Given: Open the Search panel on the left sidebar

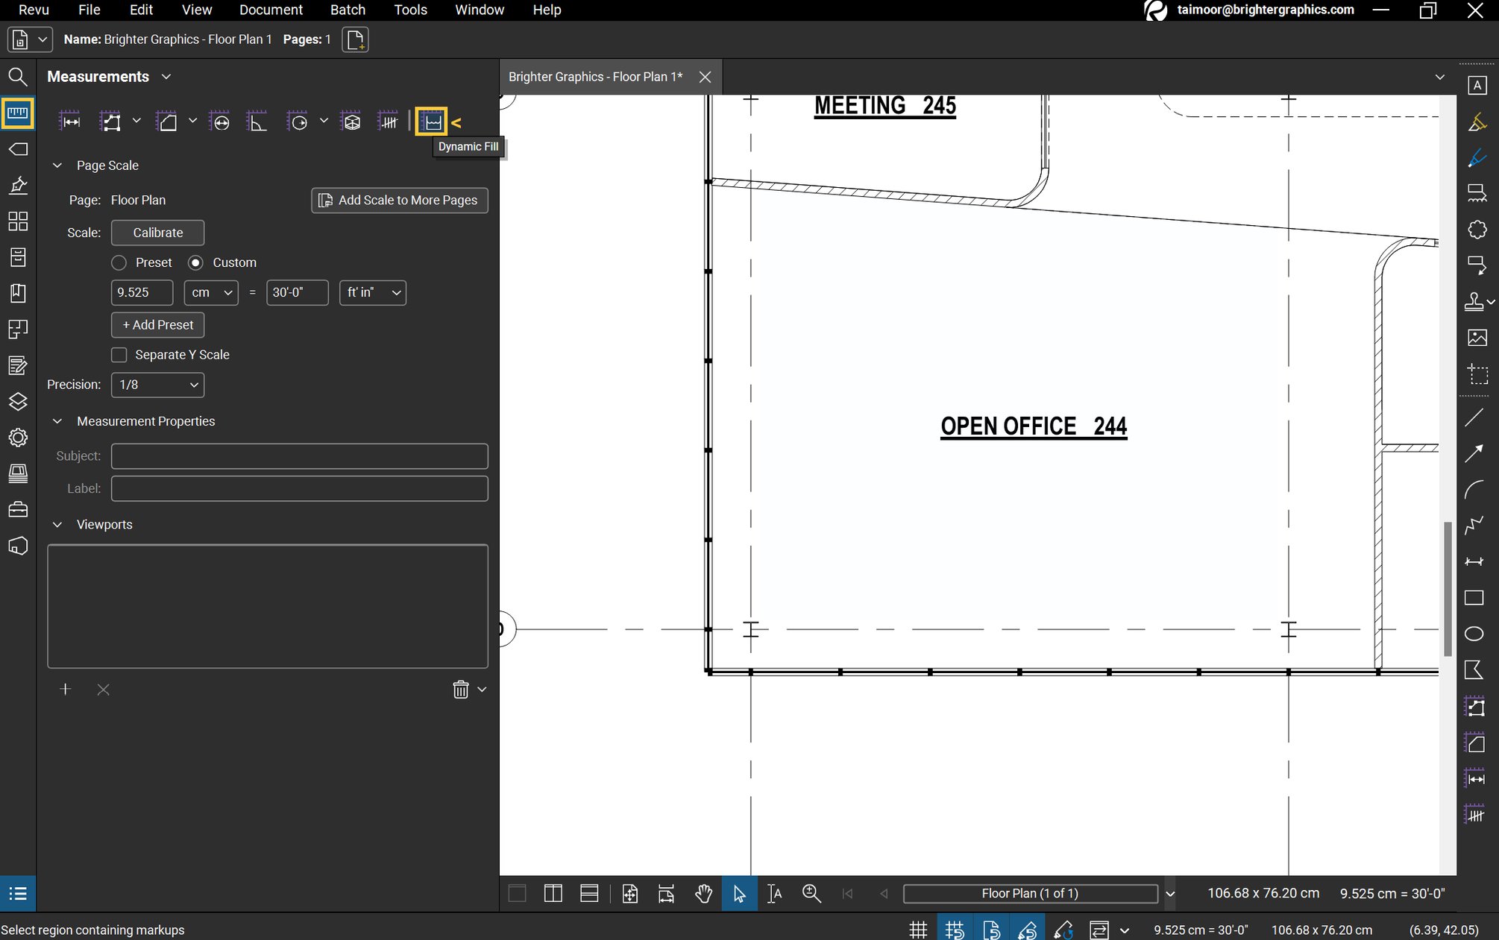Looking at the screenshot, I should (18, 77).
